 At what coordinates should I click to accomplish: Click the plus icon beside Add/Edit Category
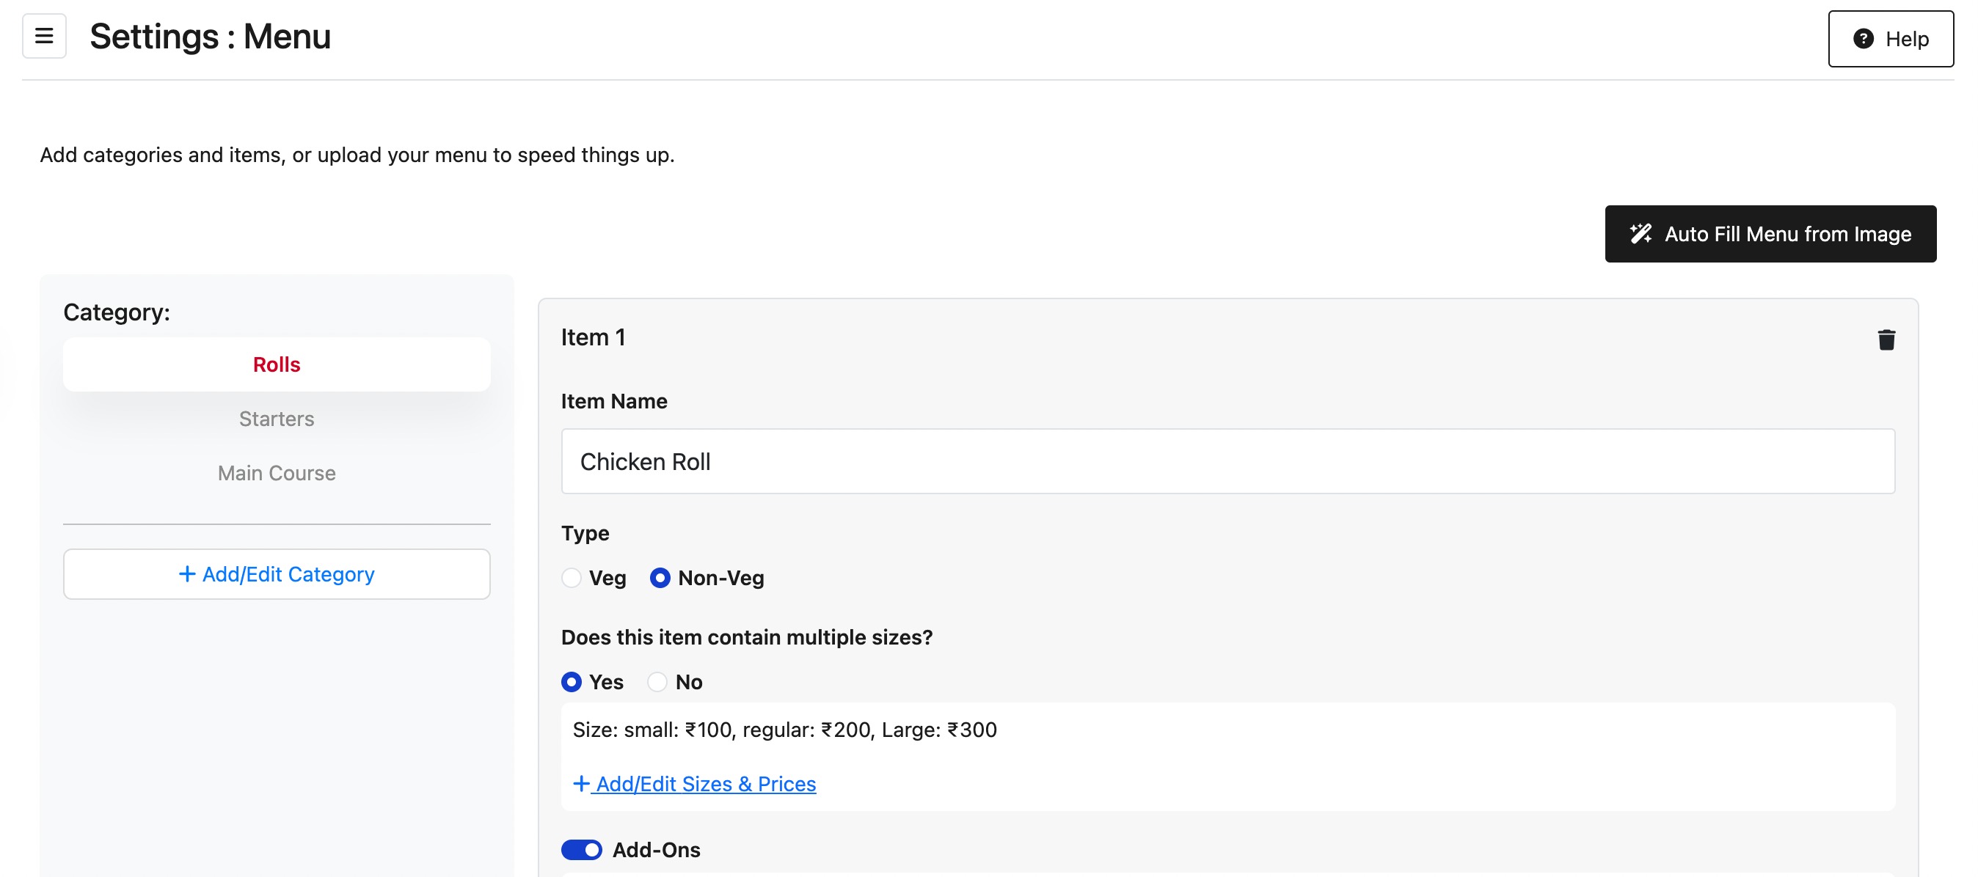click(x=186, y=574)
